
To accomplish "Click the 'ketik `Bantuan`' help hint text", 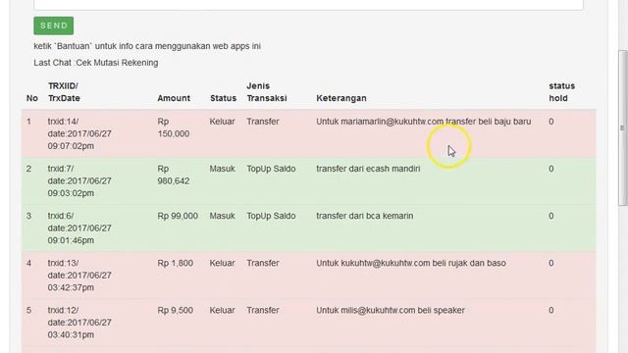I will tap(147, 46).
